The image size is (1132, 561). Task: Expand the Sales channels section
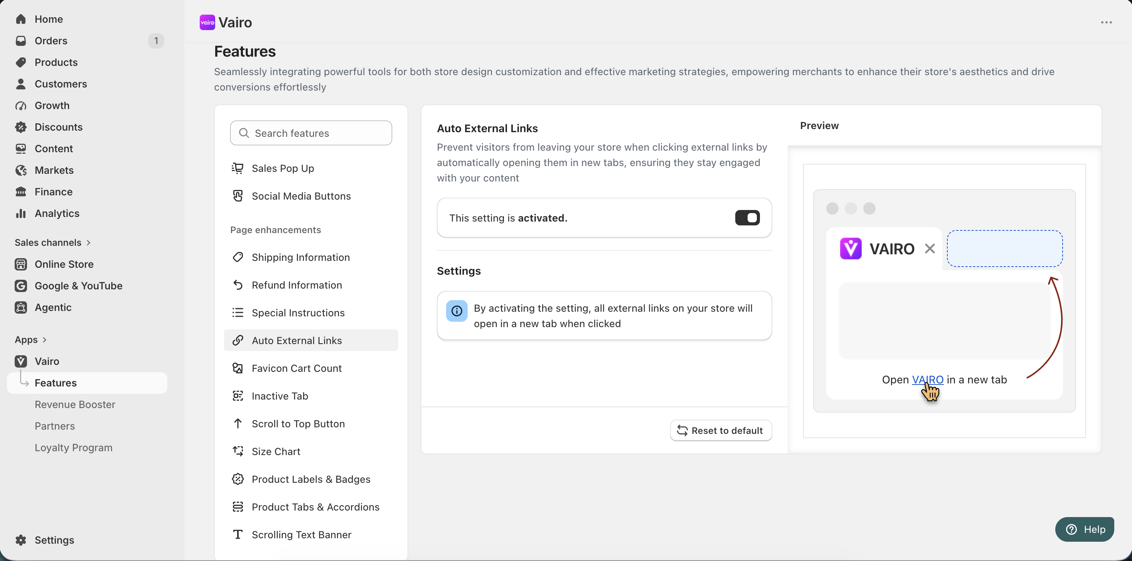tap(52, 242)
